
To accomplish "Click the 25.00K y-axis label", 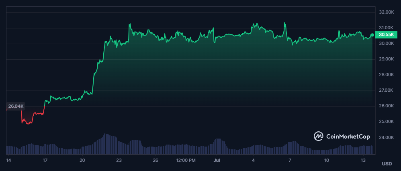I will point(386,122).
